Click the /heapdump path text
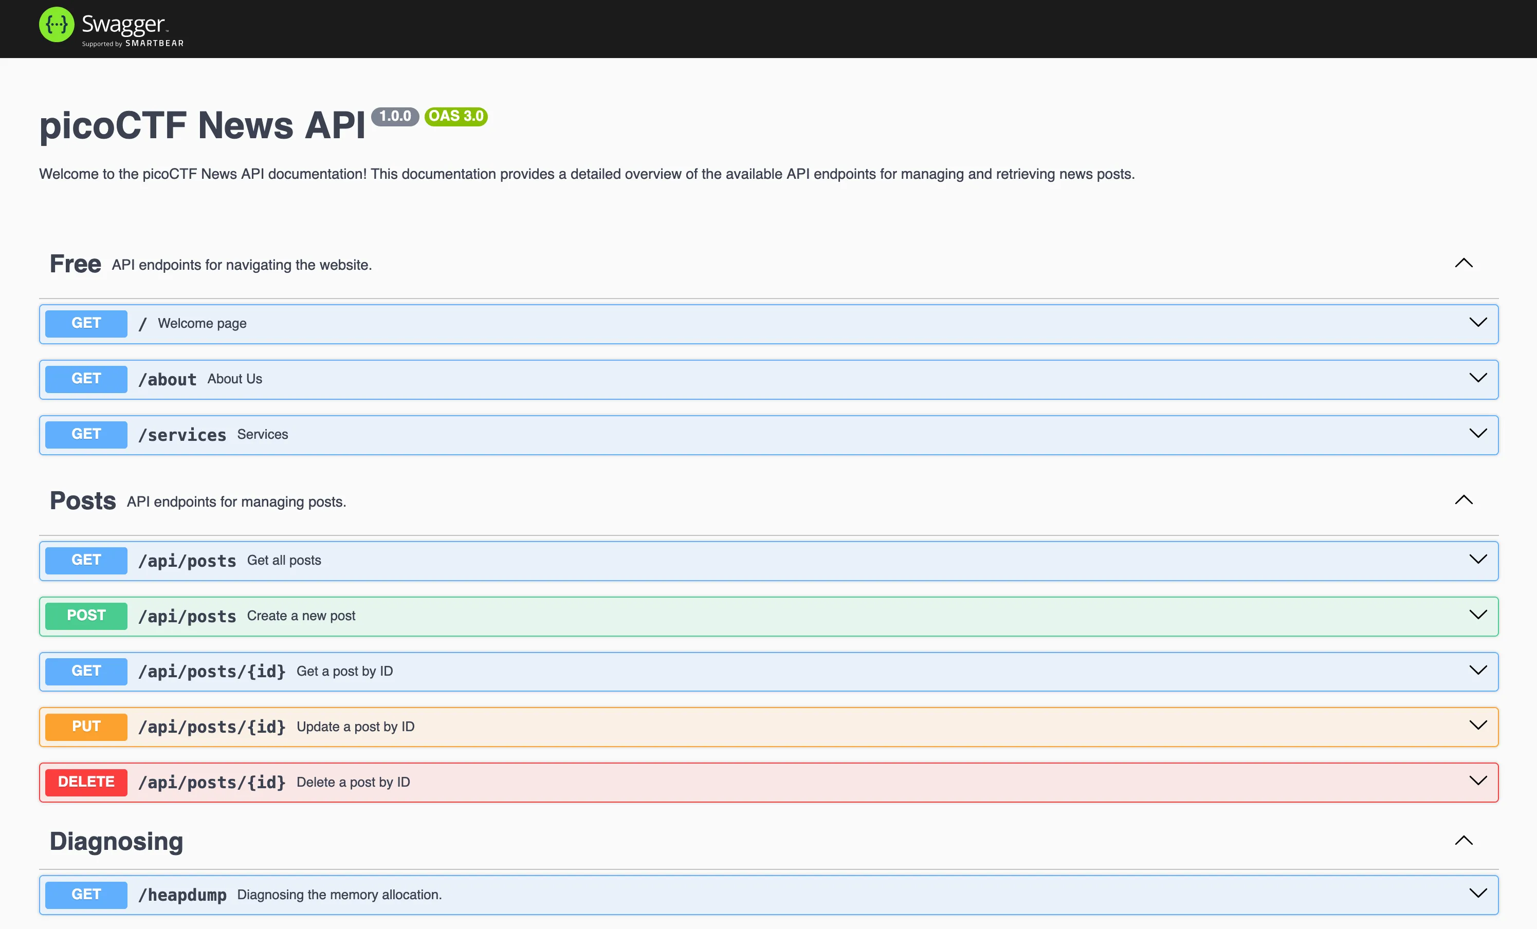Image resolution: width=1537 pixels, height=929 pixels. pyautogui.click(x=182, y=895)
